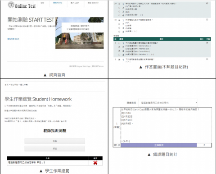Click the greeting item left of Home
216x174 pixels.
tap(42, 3)
